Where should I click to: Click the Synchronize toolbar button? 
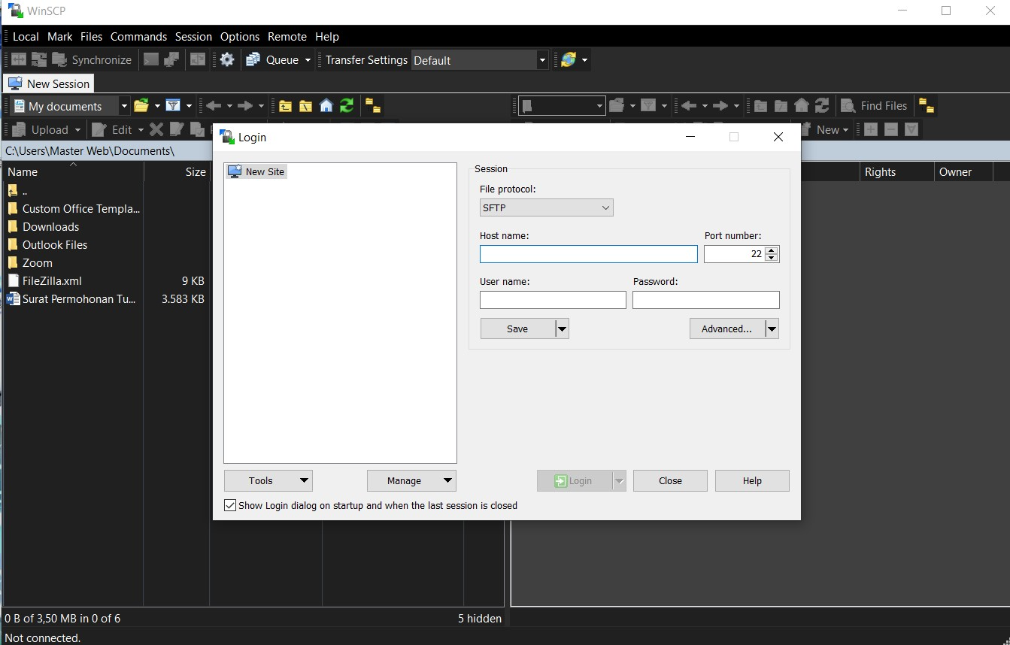point(91,60)
